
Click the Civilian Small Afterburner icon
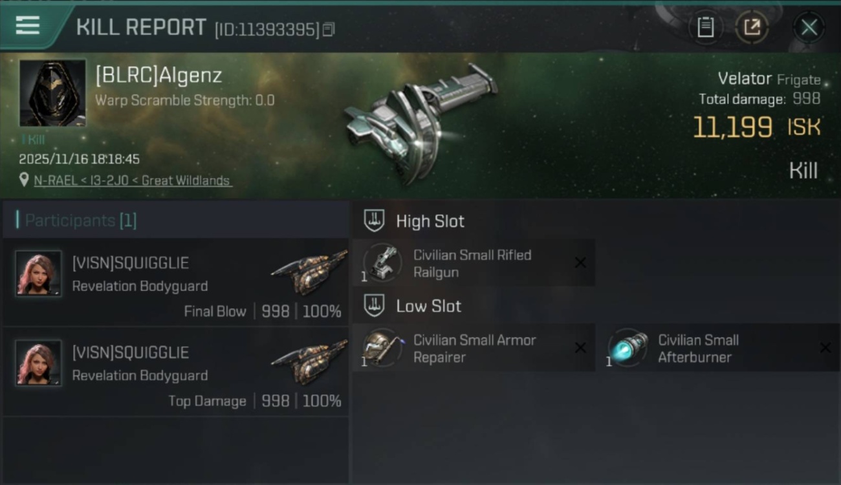628,347
